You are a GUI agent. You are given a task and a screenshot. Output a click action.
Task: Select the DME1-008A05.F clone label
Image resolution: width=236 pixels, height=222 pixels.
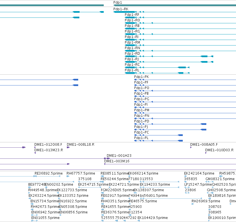pyautogui.click(x=204, y=145)
